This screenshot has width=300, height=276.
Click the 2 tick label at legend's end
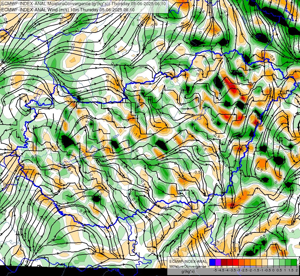(297, 270)
